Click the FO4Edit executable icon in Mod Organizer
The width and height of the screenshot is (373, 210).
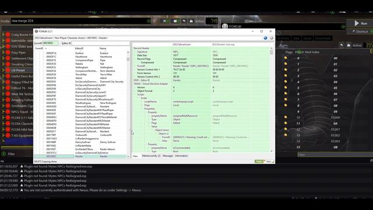coord(225,26)
